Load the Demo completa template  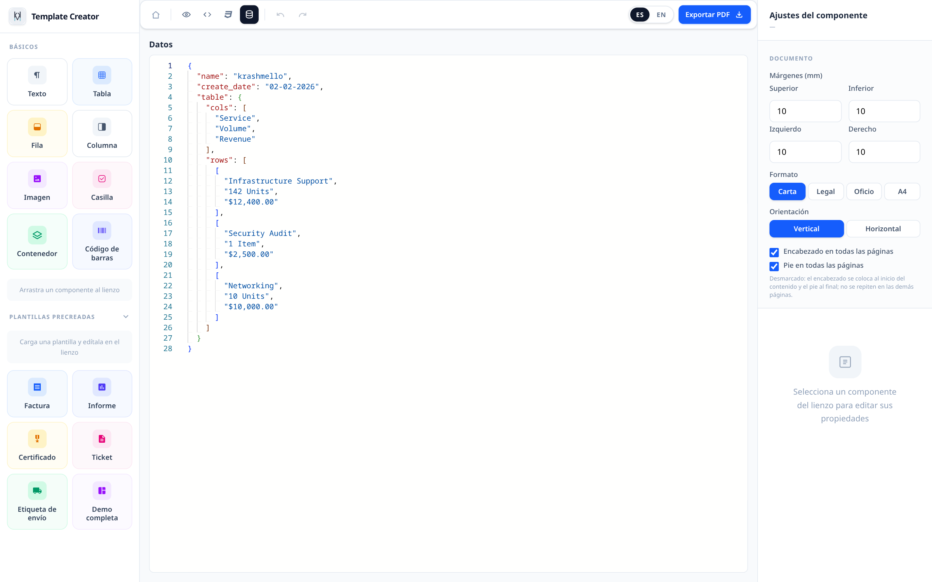coord(102,502)
